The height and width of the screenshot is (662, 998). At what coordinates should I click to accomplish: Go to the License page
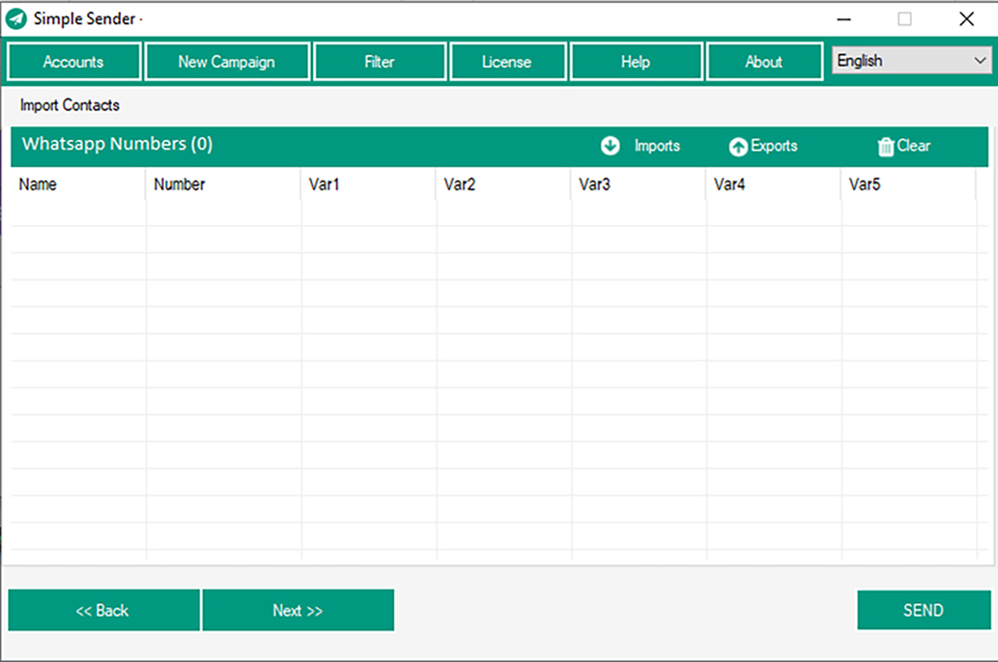coord(507,62)
